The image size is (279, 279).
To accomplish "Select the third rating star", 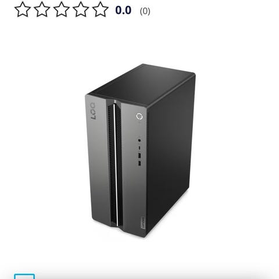I will (x=62, y=9).
